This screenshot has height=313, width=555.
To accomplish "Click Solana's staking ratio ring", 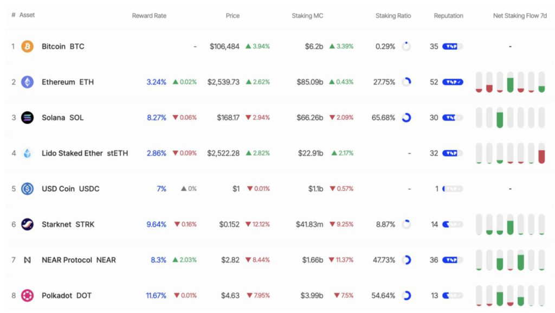I will (406, 118).
